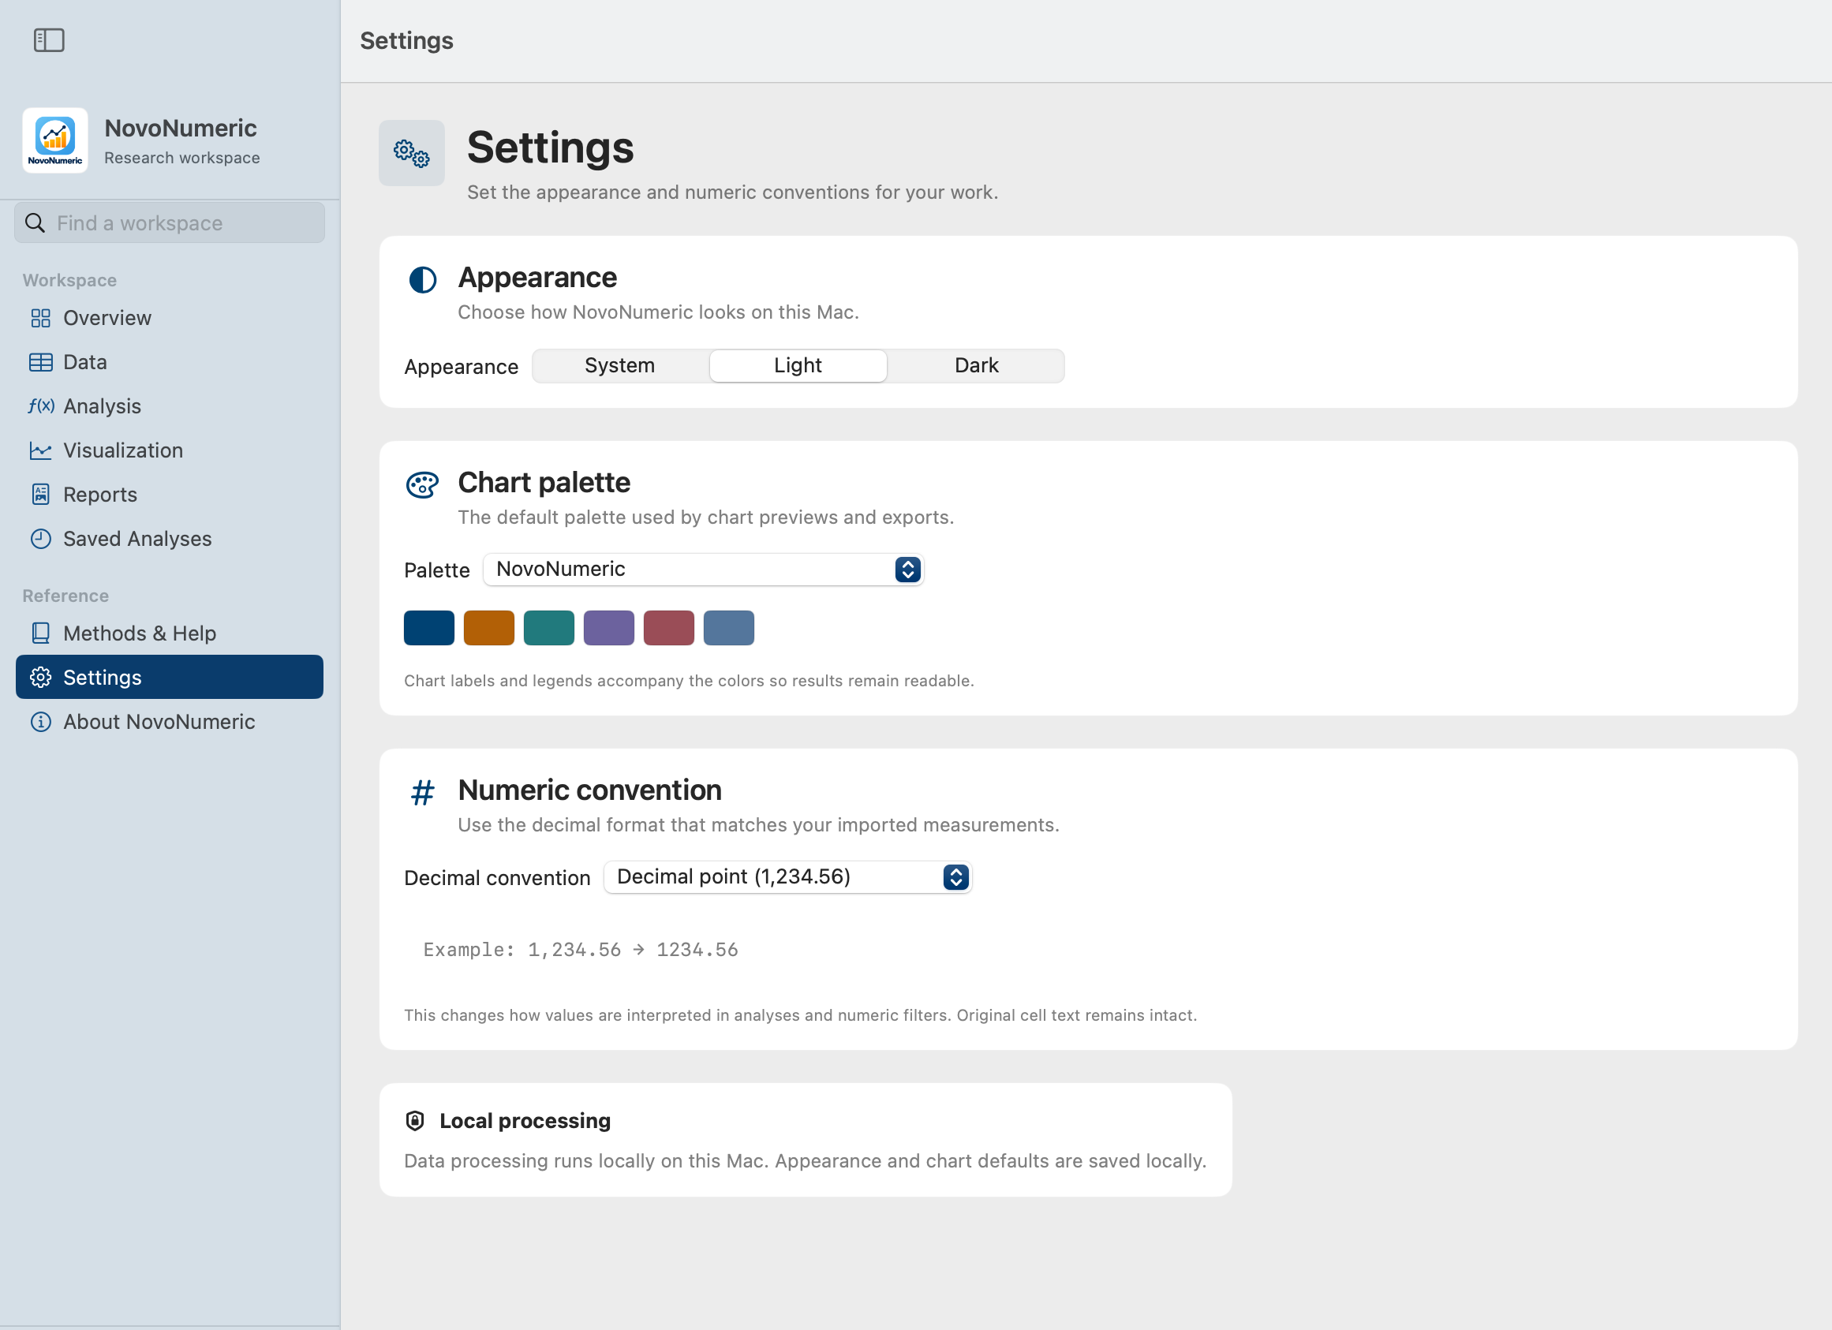Open Saved Analyses
Image resolution: width=1832 pixels, height=1330 pixels.
pos(170,539)
